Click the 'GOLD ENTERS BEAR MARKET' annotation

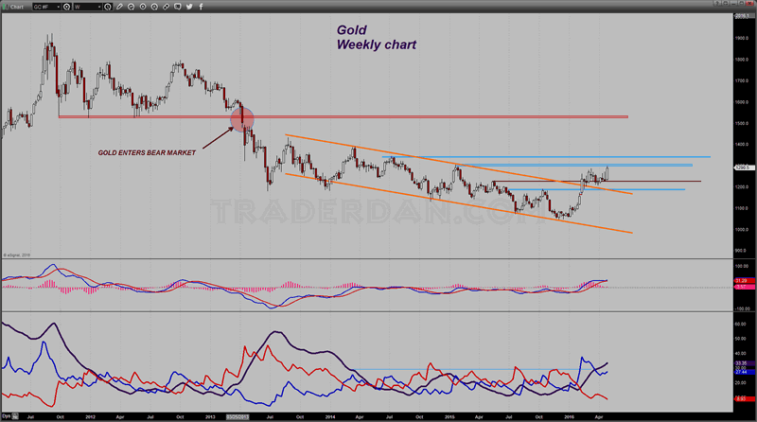click(x=147, y=152)
